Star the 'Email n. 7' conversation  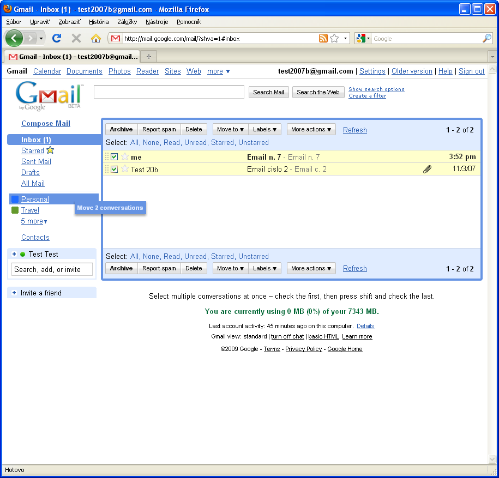coord(125,156)
